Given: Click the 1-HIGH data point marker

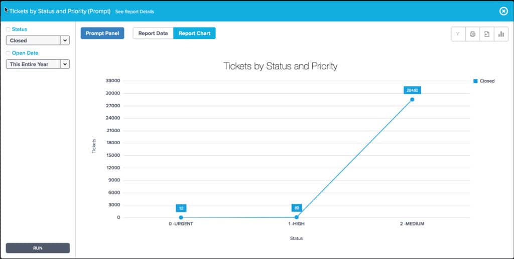Looking at the screenshot, I should pyautogui.click(x=297, y=217).
